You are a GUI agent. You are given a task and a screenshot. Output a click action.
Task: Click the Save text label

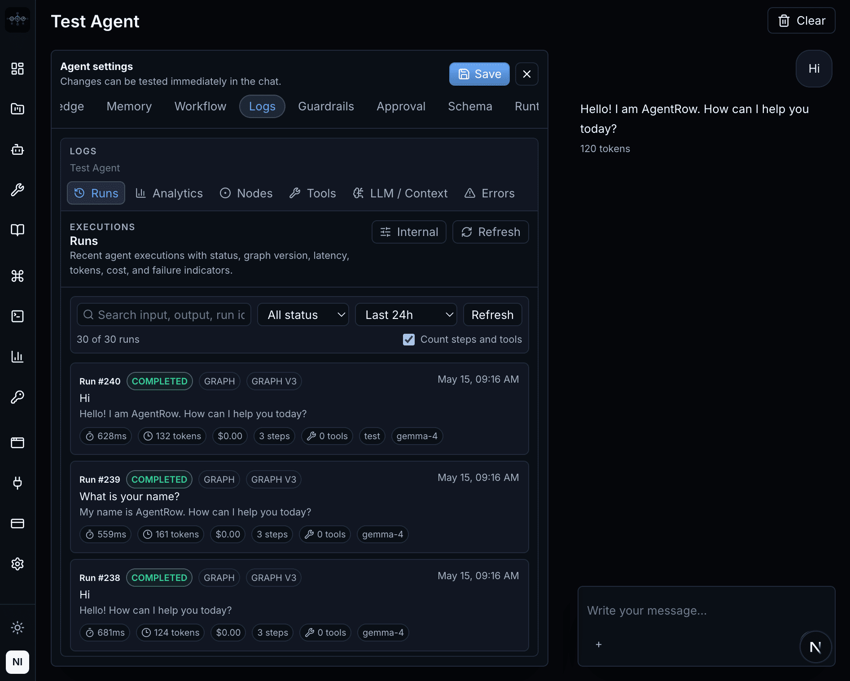pyautogui.click(x=488, y=74)
